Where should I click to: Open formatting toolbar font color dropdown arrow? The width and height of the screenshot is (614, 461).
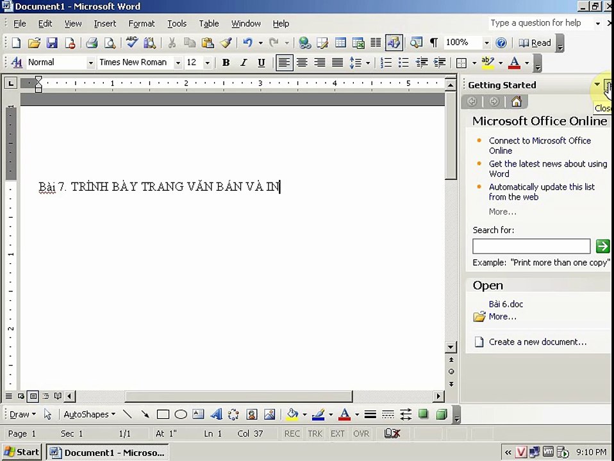527,63
